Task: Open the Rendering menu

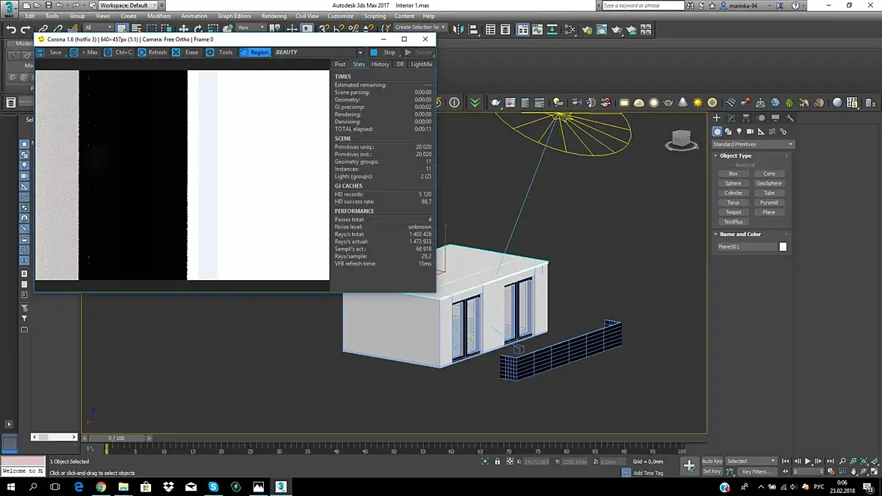Action: pos(274,16)
